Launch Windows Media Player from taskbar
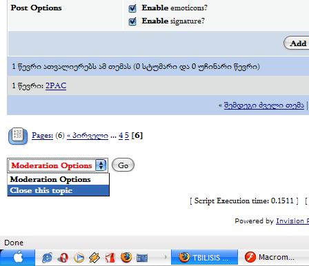 79,258
